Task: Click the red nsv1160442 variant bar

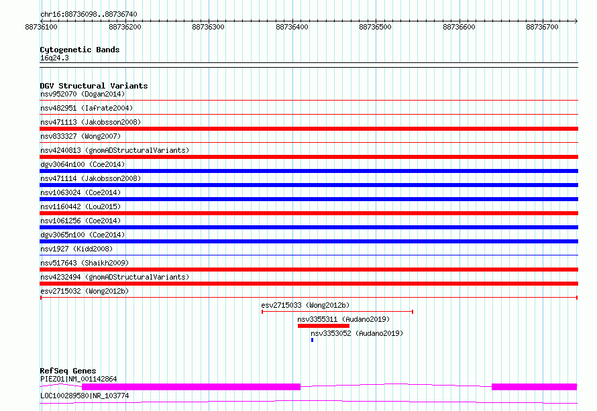Action: click(309, 213)
